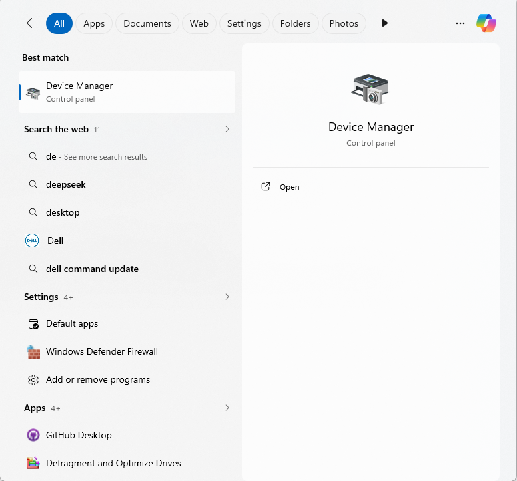Click the GitHub Desktop app icon
The width and height of the screenshot is (517, 481).
[x=33, y=435]
